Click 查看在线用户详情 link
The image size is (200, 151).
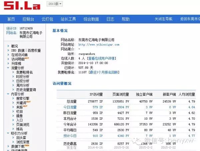point(101,58)
